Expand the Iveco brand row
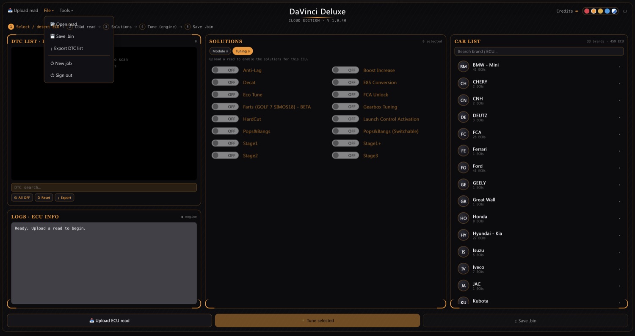The image size is (635, 336). click(539, 269)
